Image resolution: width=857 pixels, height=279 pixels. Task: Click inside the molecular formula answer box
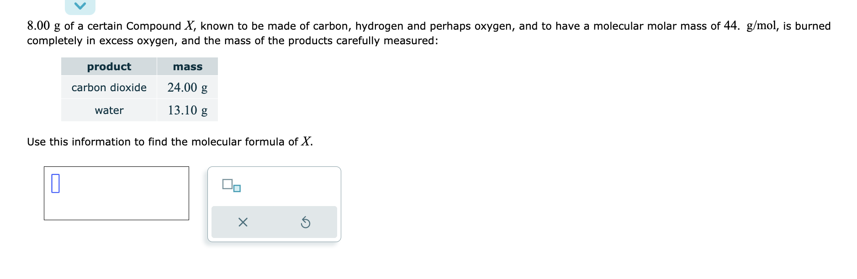click(116, 193)
